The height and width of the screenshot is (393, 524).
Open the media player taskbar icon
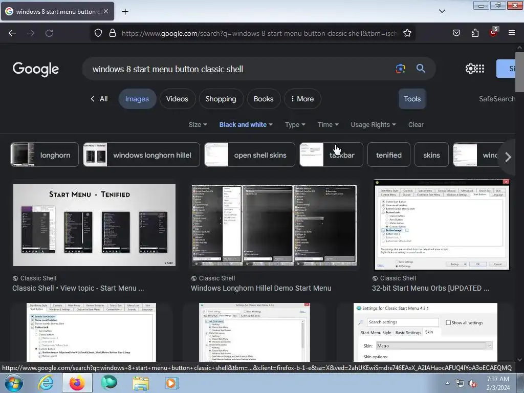(172, 383)
